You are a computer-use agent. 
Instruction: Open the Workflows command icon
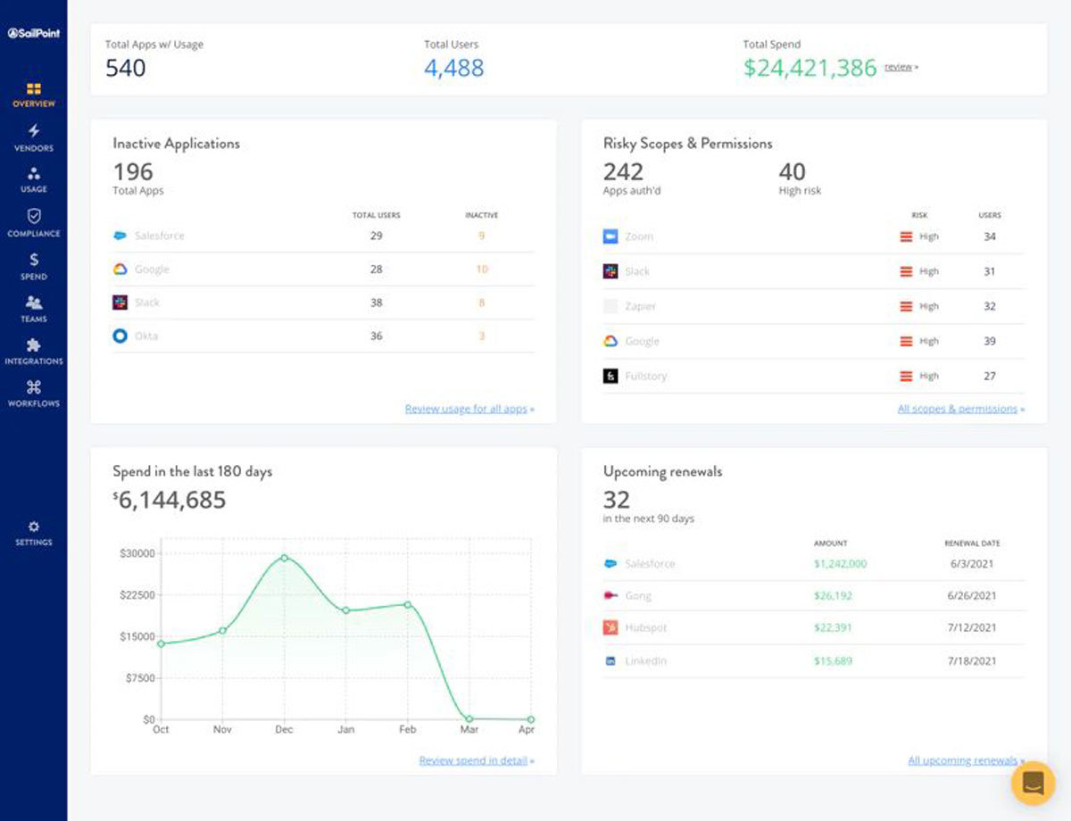coord(34,386)
